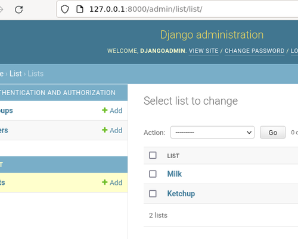Click the green plus icon in highlighted Lists row
Viewport: 298px width, 239px height.
point(104,182)
